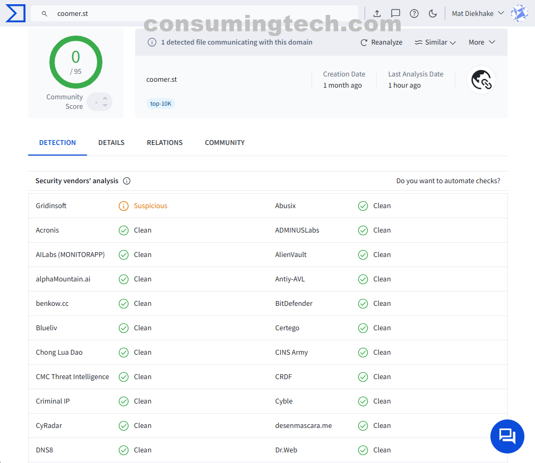
Task: Switch to the Relations tab
Action: point(165,143)
